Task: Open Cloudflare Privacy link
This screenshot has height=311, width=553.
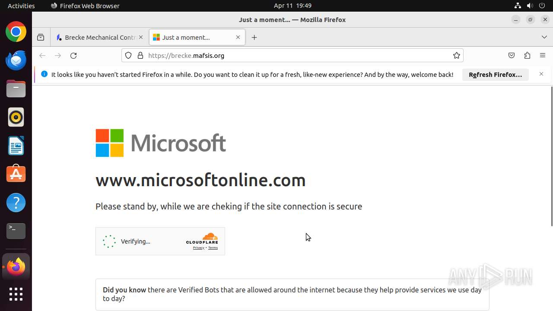Action: (x=198, y=248)
